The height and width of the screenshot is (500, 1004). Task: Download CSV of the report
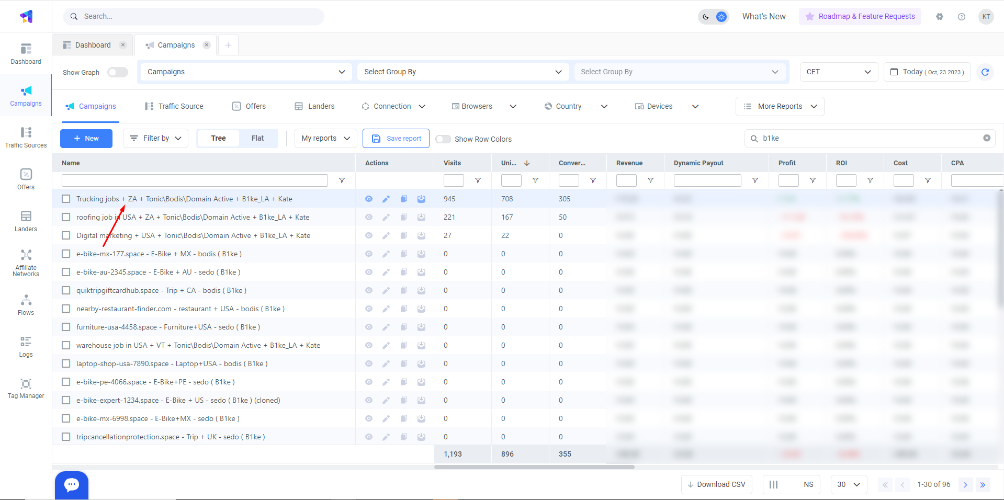pos(717,485)
